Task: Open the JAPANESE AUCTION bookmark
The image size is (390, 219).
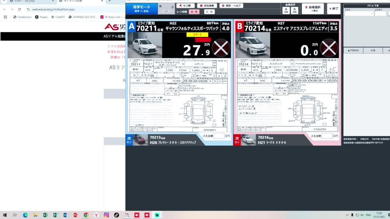Action: pos(83,17)
